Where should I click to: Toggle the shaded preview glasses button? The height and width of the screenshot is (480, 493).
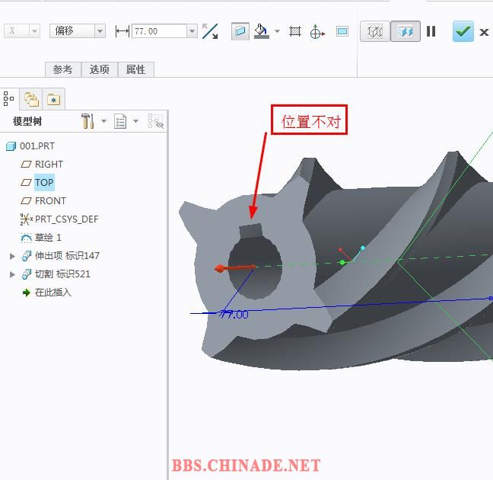tap(405, 31)
